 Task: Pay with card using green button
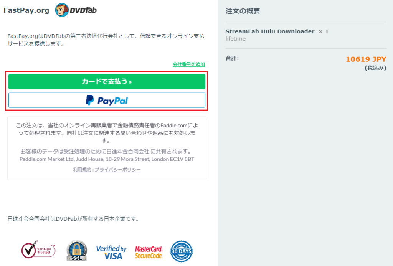point(107,81)
